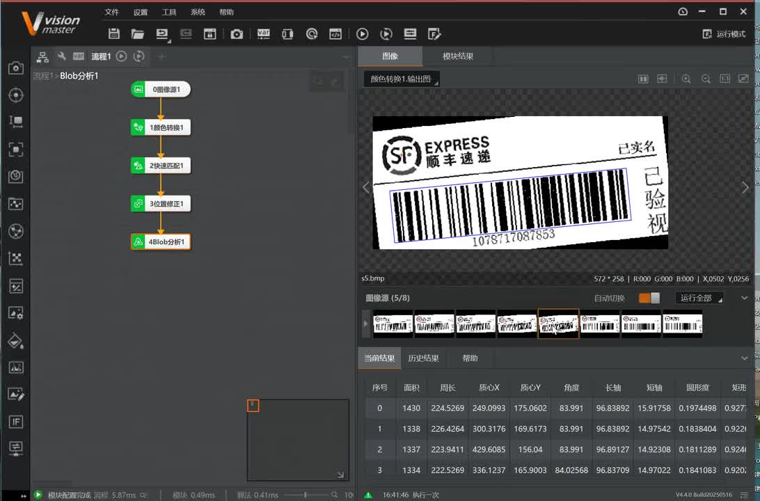The image size is (760, 501).
Task: Select the color paint bucket sidebar tool
Action: [x=15, y=341]
